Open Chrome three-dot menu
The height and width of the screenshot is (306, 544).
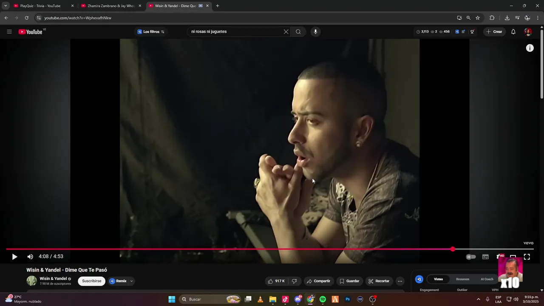point(538,18)
